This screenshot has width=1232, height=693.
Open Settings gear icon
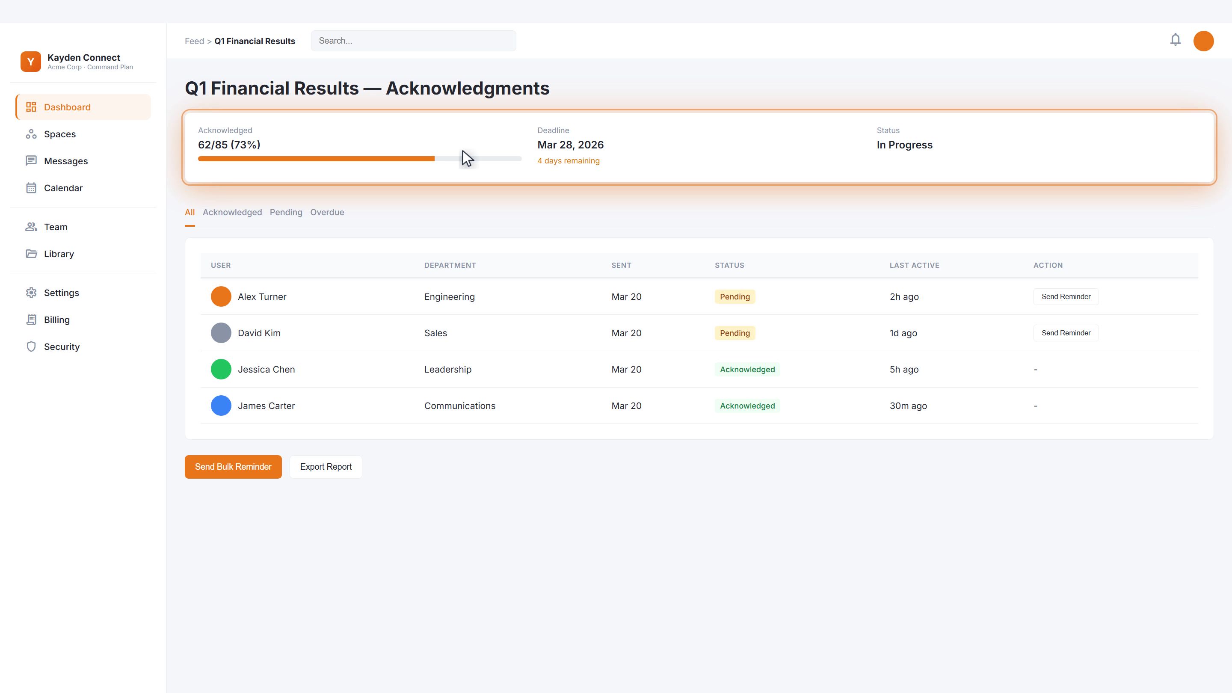coord(31,293)
